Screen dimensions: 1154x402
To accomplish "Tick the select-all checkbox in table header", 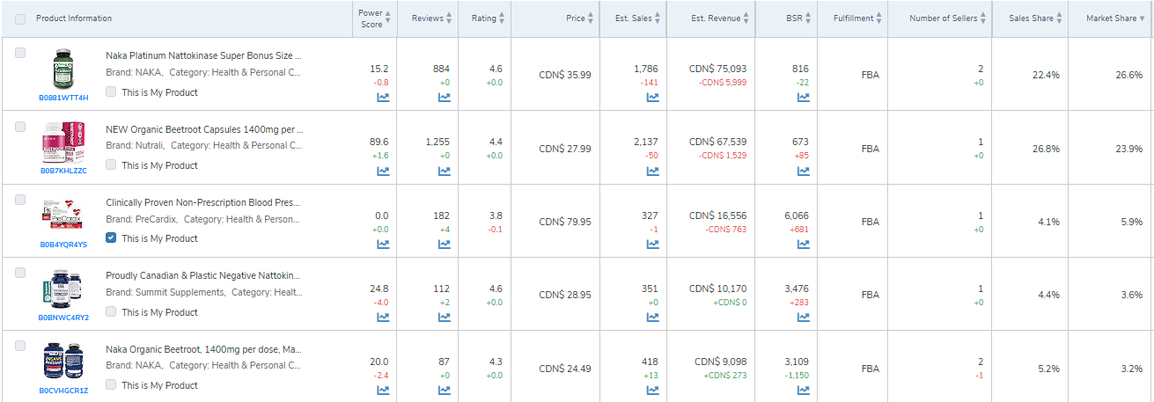I will [20, 18].
